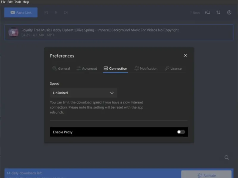Open the Edit menu

10,2
